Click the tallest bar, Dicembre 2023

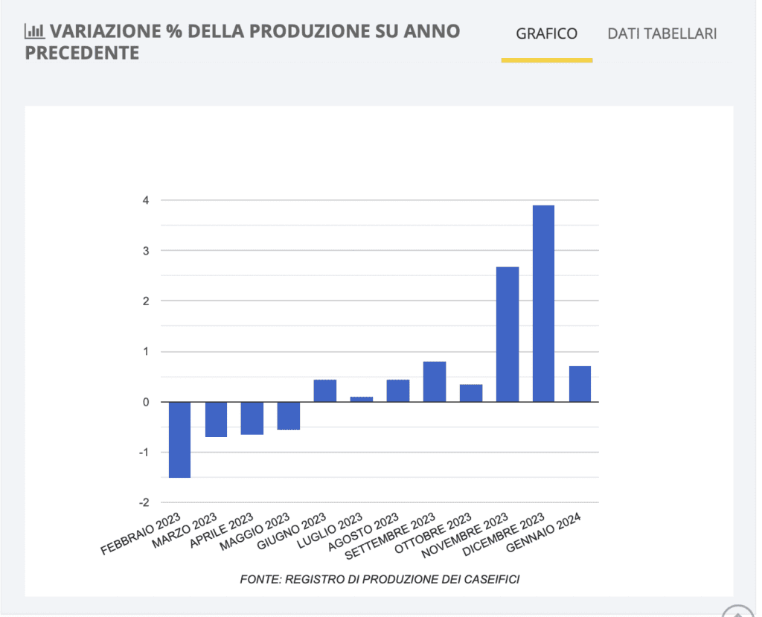point(544,304)
